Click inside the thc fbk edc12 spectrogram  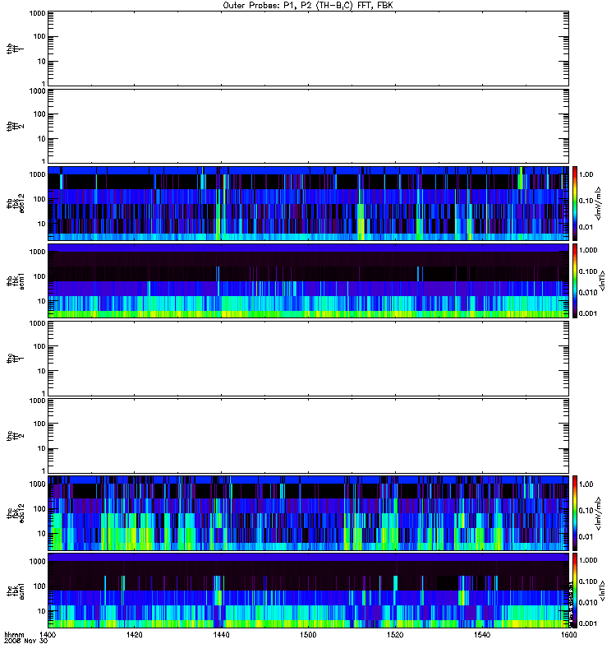click(x=308, y=513)
